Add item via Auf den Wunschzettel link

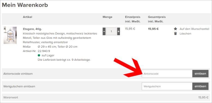(x=194, y=29)
